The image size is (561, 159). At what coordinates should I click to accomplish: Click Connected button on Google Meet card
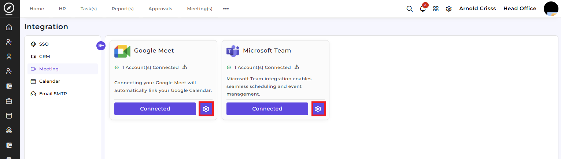pyautogui.click(x=155, y=109)
